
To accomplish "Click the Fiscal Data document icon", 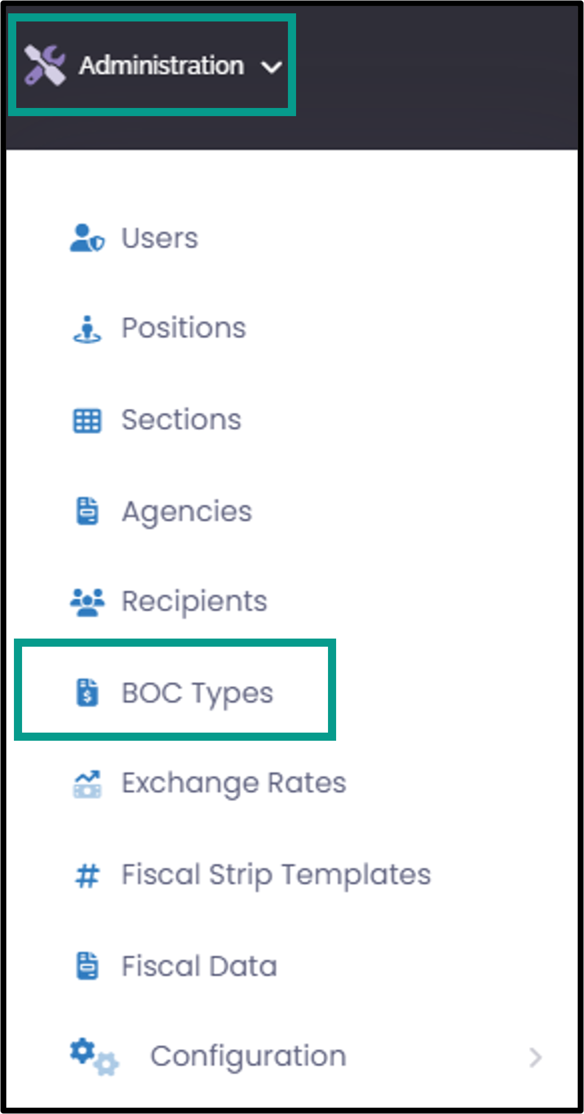I will coord(88,966).
